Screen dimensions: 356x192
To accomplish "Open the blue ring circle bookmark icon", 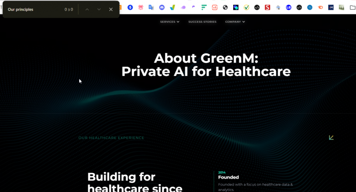I will coord(310,7).
